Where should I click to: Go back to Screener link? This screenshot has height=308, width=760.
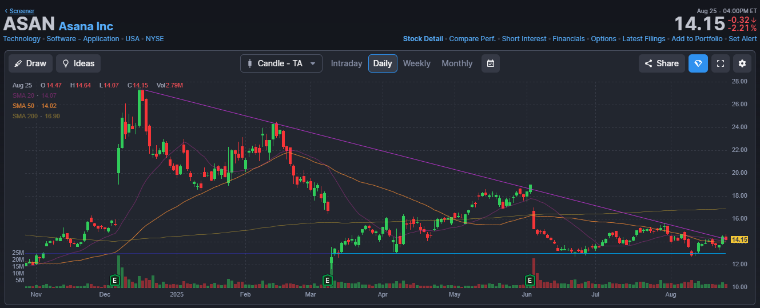[22, 11]
